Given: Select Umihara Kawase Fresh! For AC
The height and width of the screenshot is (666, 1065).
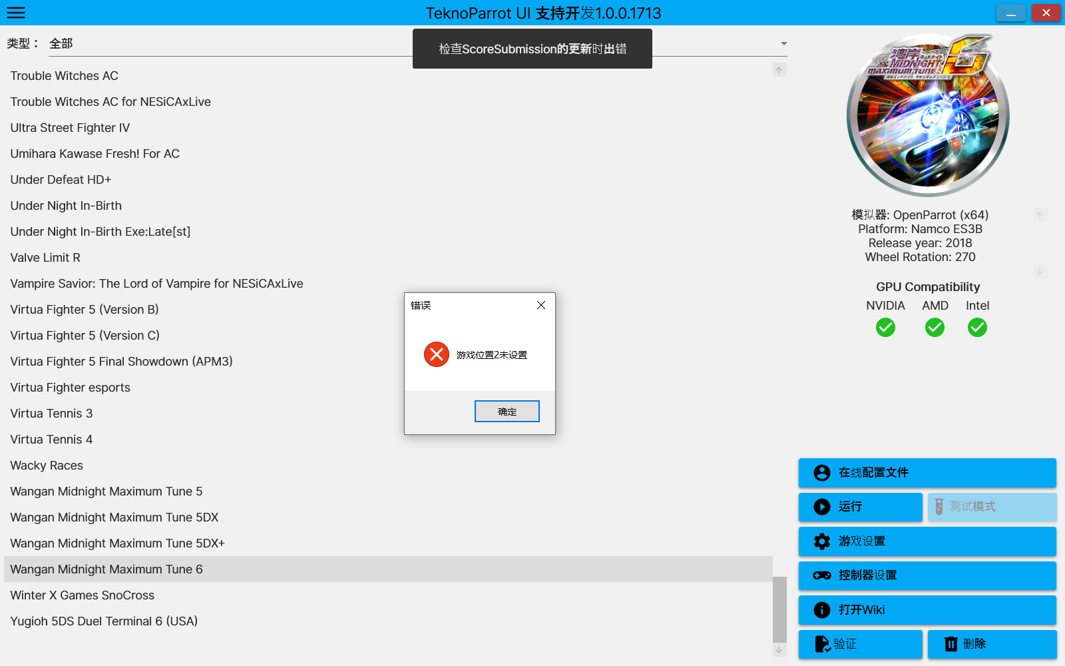Looking at the screenshot, I should [388, 154].
